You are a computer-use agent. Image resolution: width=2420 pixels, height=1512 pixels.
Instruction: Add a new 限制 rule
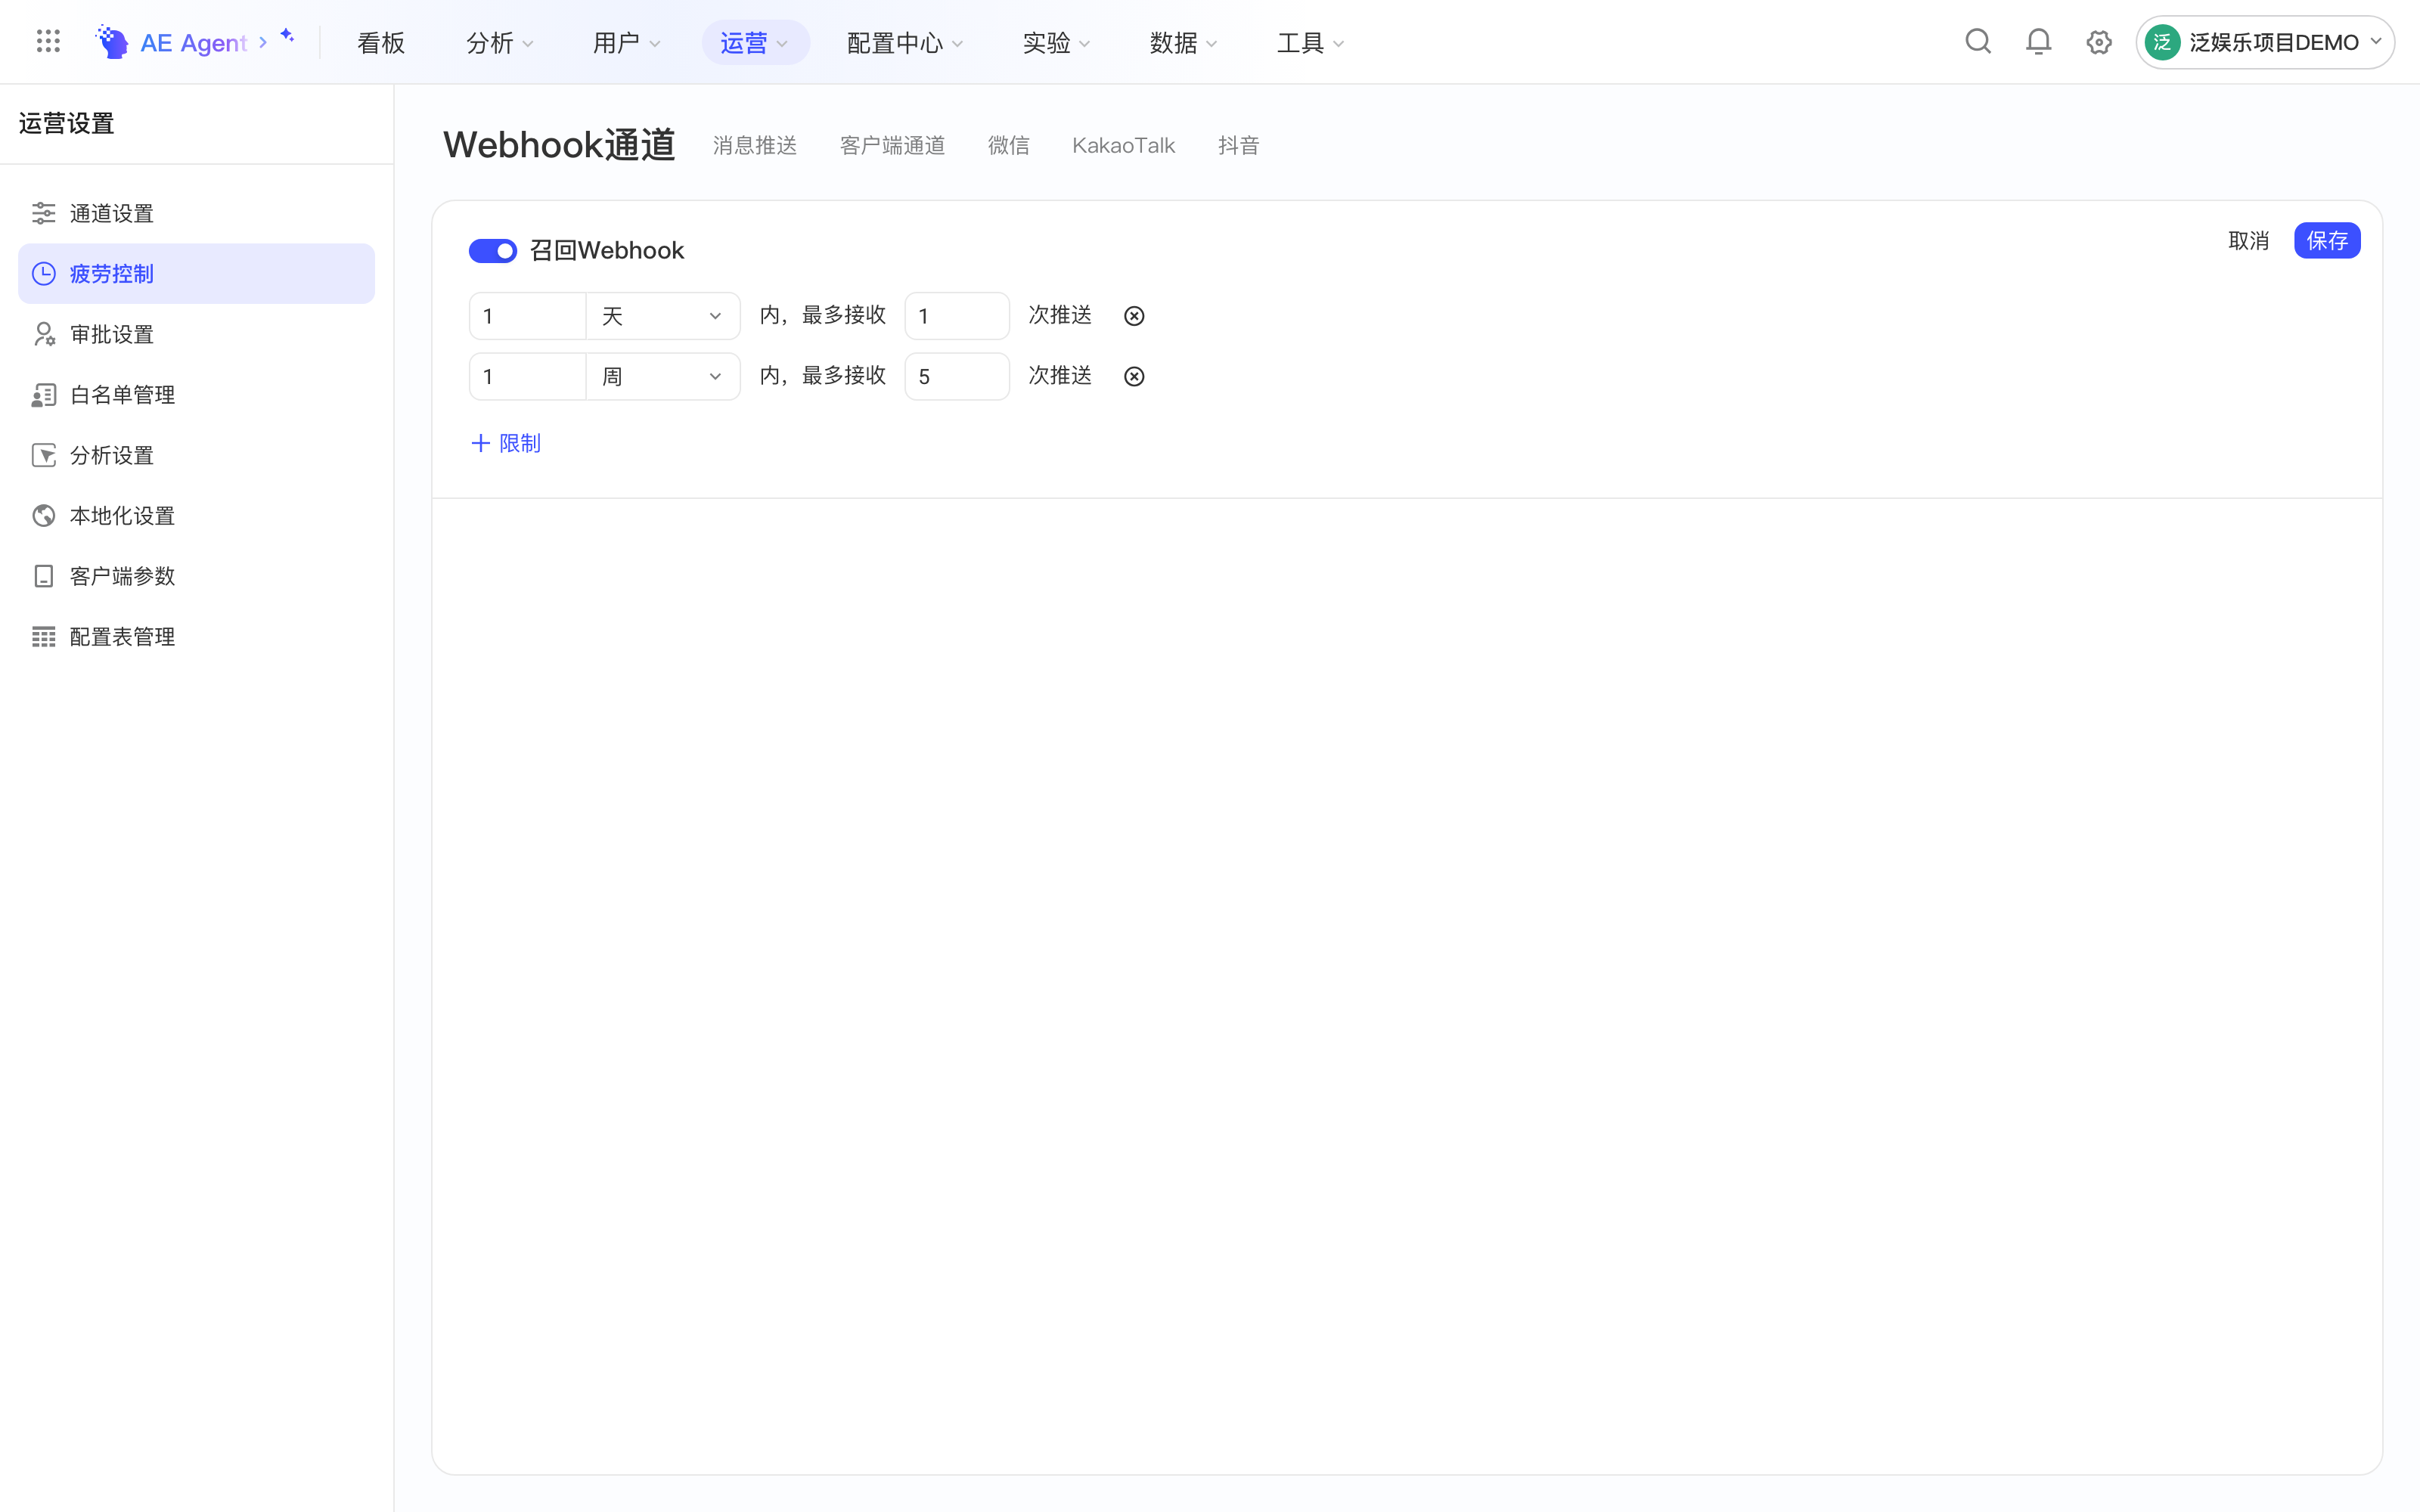click(x=506, y=443)
